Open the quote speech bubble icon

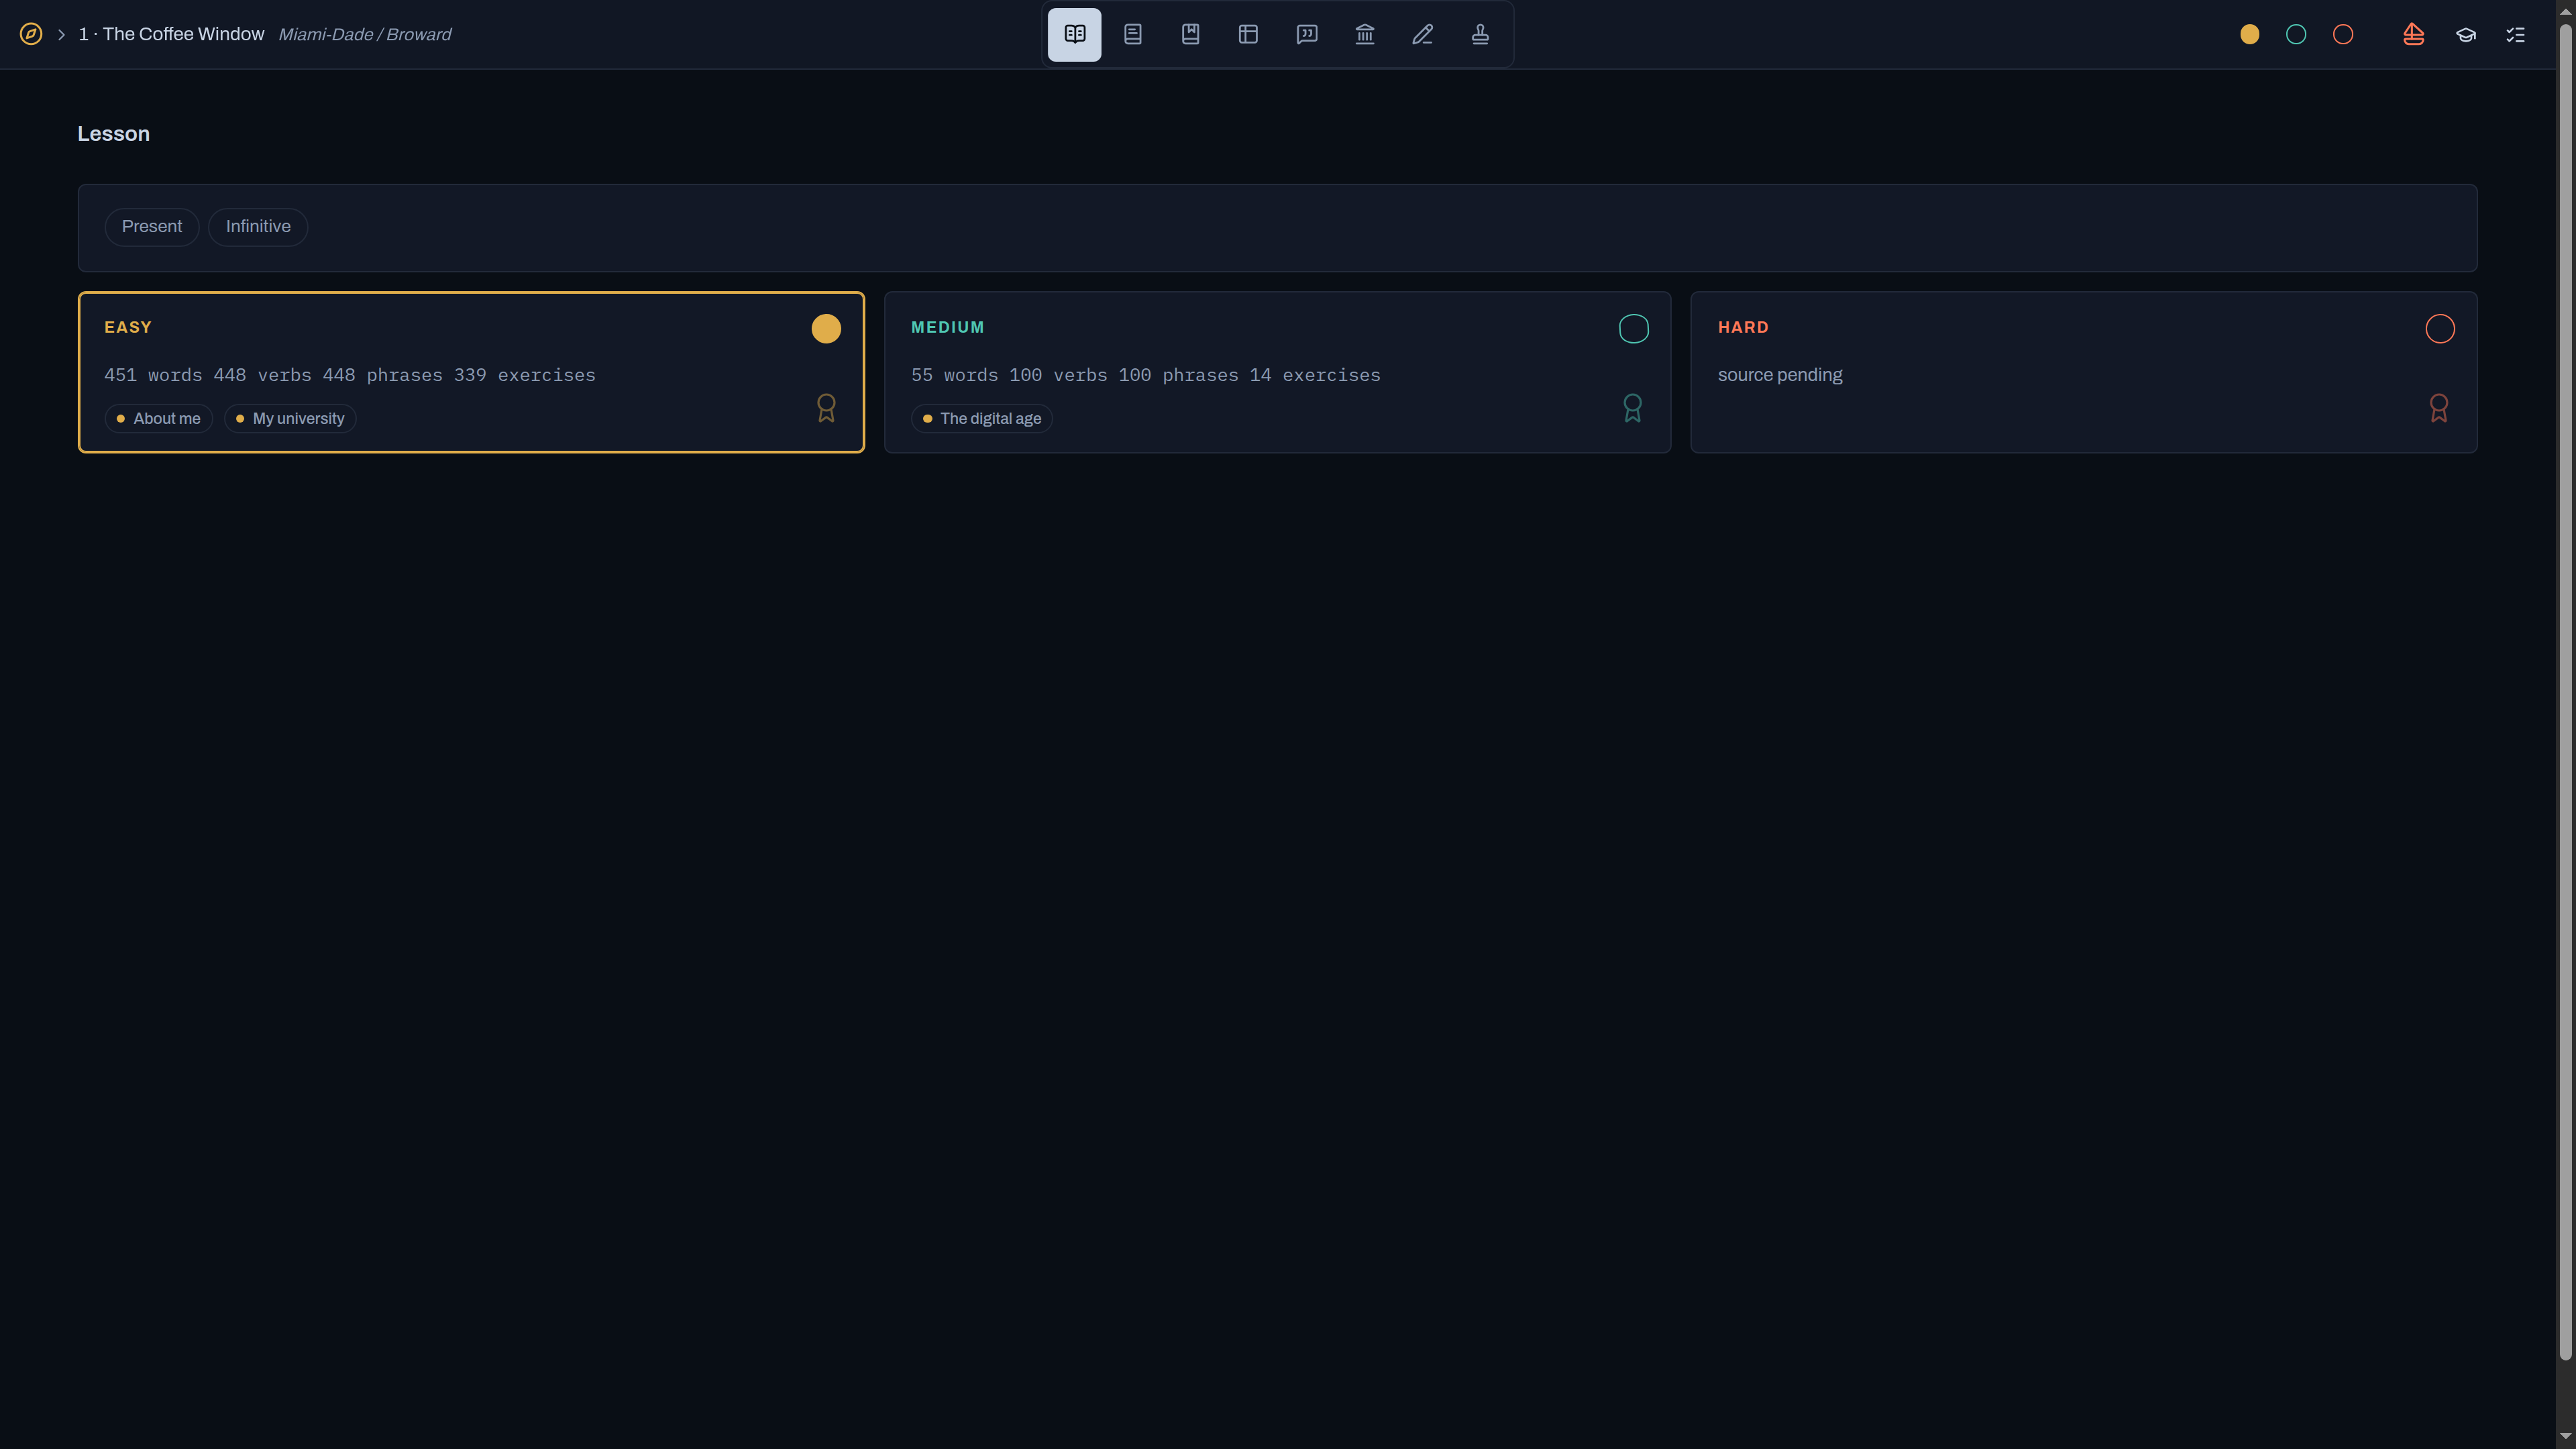(x=1306, y=34)
